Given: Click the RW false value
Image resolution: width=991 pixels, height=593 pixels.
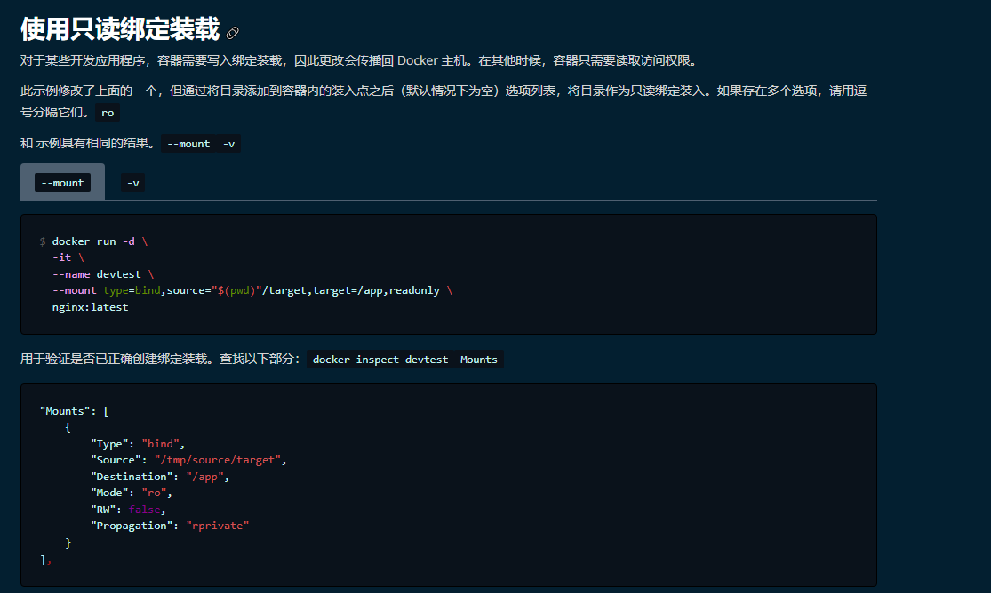Looking at the screenshot, I should [x=145, y=509].
